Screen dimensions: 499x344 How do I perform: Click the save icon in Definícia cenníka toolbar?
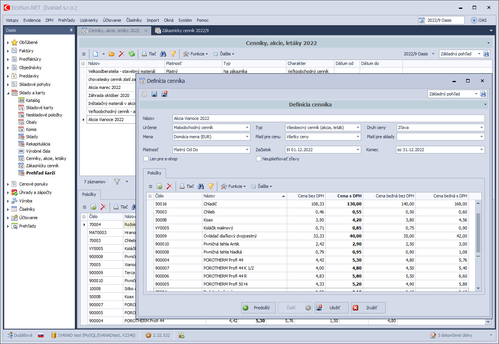coord(154,94)
